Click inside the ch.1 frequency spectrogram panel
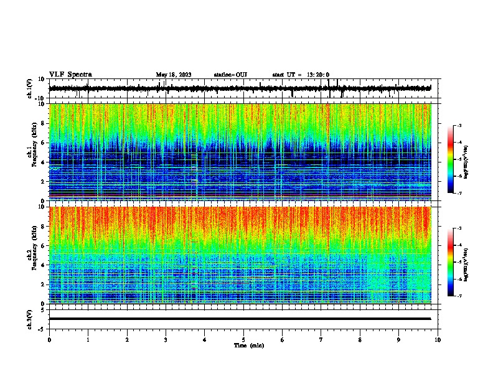The width and height of the screenshot is (493, 381). pyautogui.click(x=240, y=152)
